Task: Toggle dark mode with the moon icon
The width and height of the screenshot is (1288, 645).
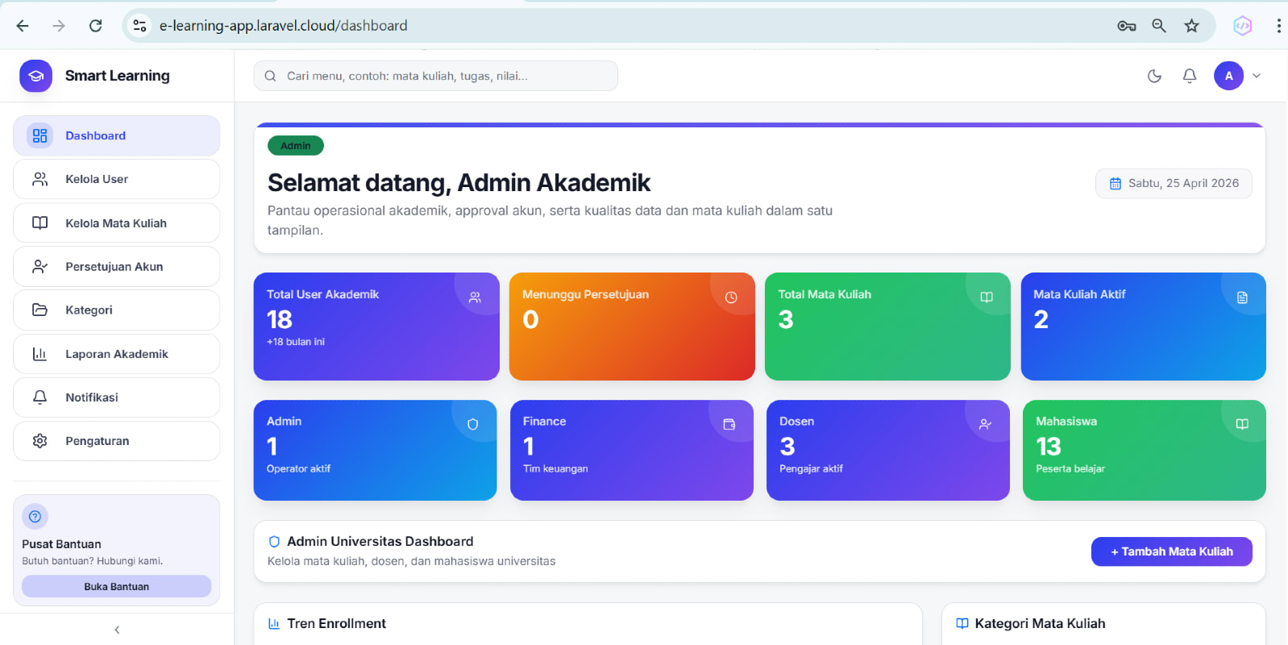Action: tap(1154, 76)
